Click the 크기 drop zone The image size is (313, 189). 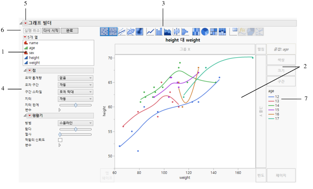(x=281, y=70)
